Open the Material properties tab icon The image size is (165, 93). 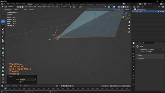133,84
